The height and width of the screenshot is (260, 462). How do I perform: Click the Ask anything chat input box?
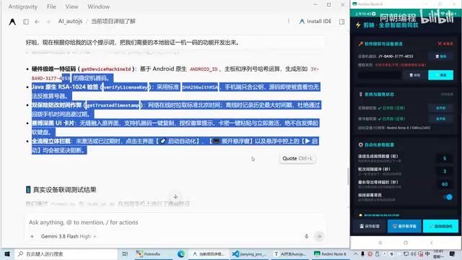click(x=175, y=222)
